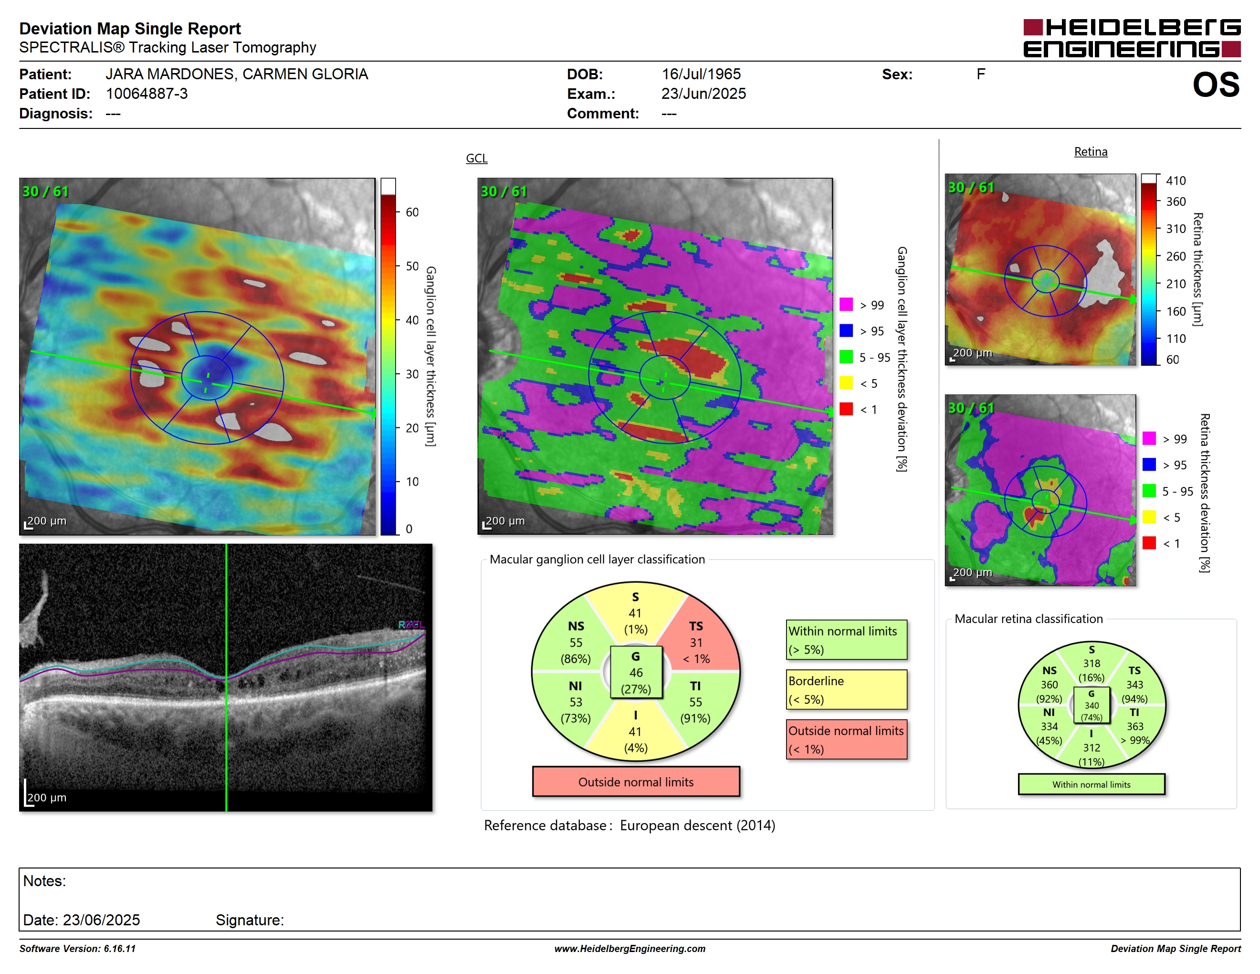Click the retina global G value 340
The width and height of the screenshot is (1260, 974).
click(x=1092, y=705)
